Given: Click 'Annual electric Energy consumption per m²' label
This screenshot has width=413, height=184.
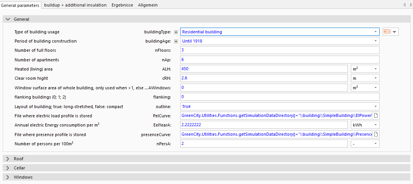Looking at the screenshot, I should pos(57,125).
